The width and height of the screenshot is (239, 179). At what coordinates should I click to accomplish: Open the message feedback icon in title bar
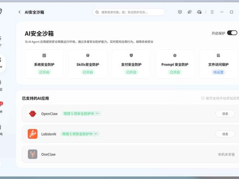180,12
